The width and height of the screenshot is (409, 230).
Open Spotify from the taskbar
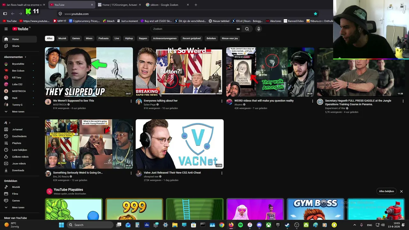click(x=241, y=225)
